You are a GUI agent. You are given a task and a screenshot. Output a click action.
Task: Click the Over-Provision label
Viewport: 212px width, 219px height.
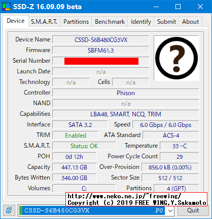coord(119,167)
